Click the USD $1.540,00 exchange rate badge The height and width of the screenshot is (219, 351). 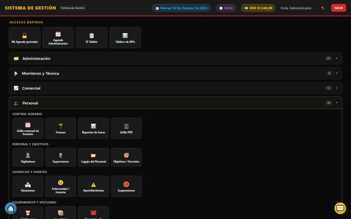pyautogui.click(x=258, y=8)
